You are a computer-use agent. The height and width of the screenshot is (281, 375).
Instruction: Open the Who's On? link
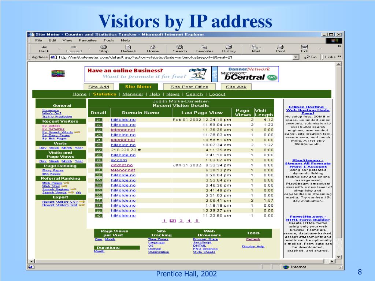(x=52, y=113)
